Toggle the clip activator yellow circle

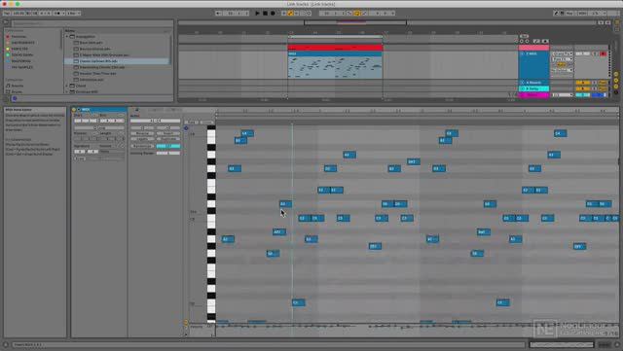click(74, 110)
